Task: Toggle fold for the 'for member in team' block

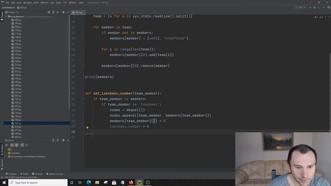Action: (x=84, y=27)
